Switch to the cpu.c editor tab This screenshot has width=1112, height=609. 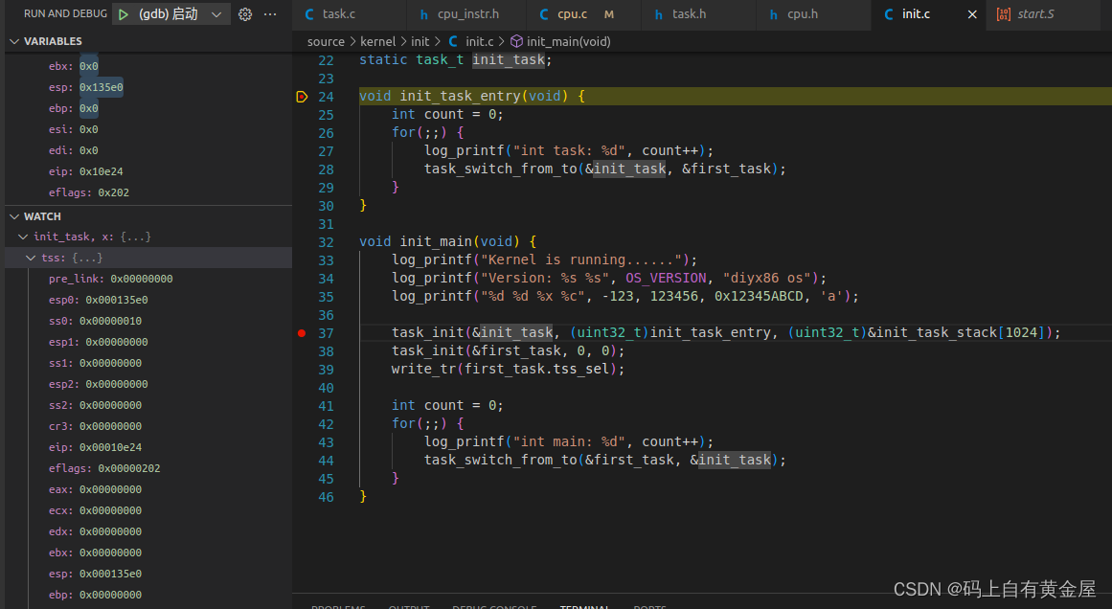[572, 14]
